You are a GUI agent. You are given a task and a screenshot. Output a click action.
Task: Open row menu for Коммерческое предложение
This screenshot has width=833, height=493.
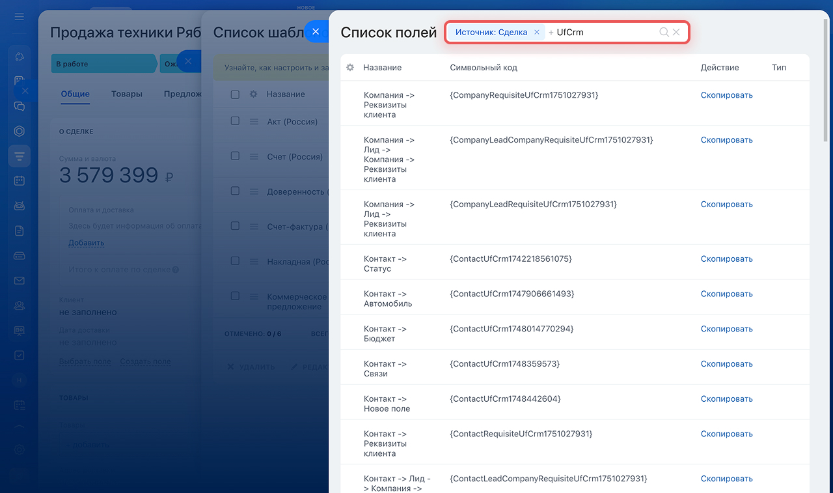254,297
